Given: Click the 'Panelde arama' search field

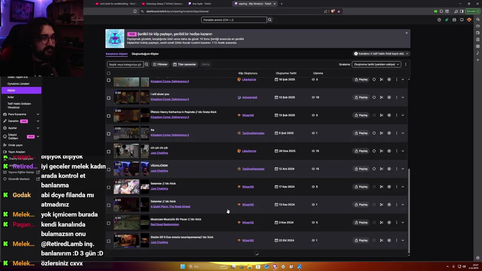Looking at the screenshot, I should 234,20.
